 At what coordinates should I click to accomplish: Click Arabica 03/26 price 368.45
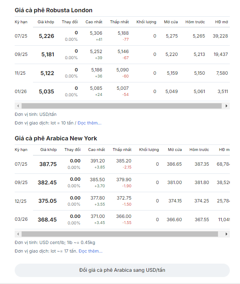47,220
